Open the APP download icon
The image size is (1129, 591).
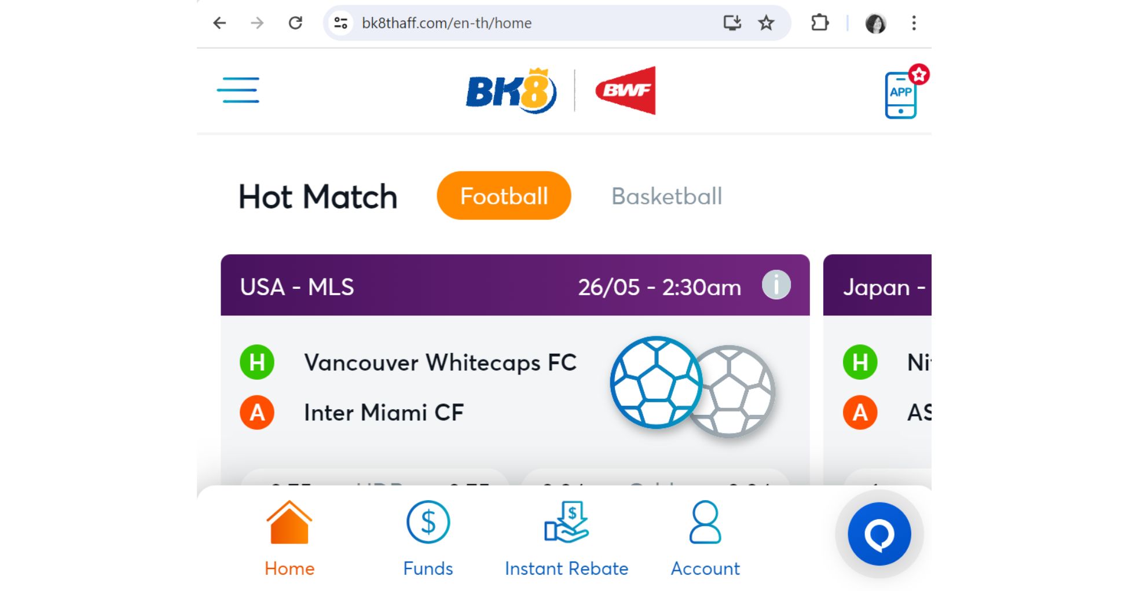pyautogui.click(x=901, y=95)
